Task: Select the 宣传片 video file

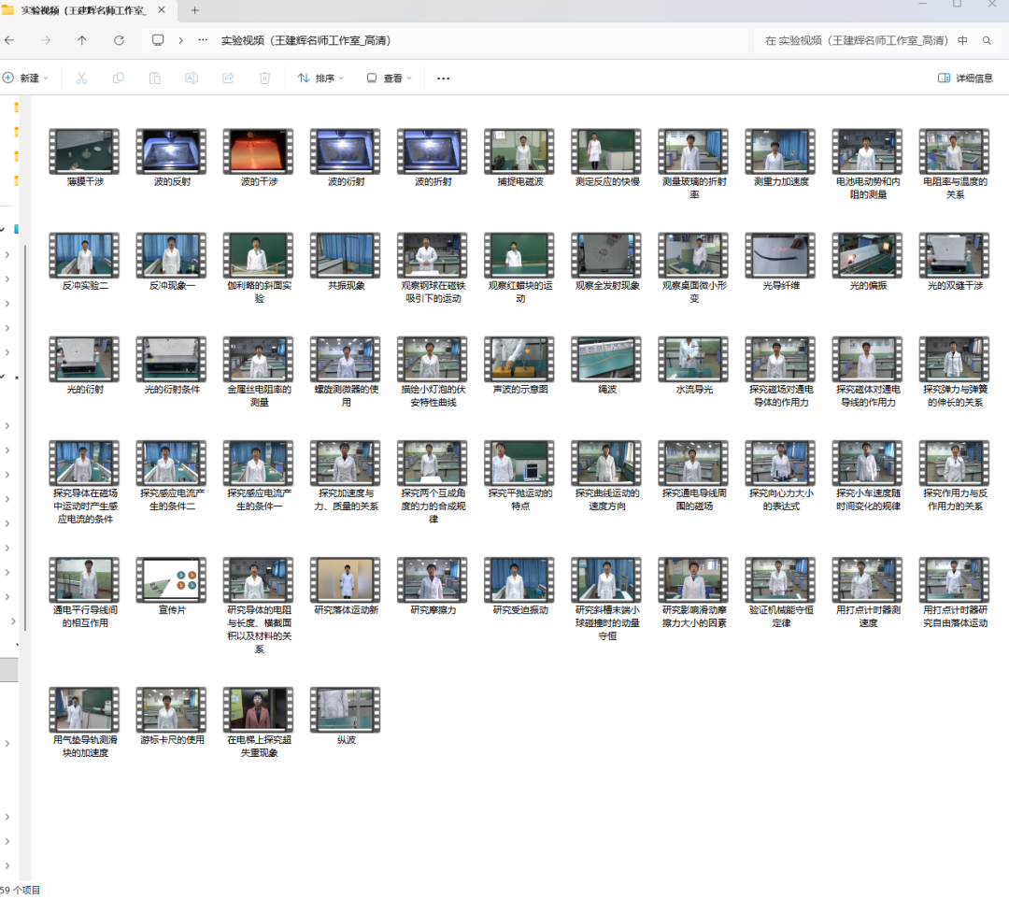Action: point(172,580)
